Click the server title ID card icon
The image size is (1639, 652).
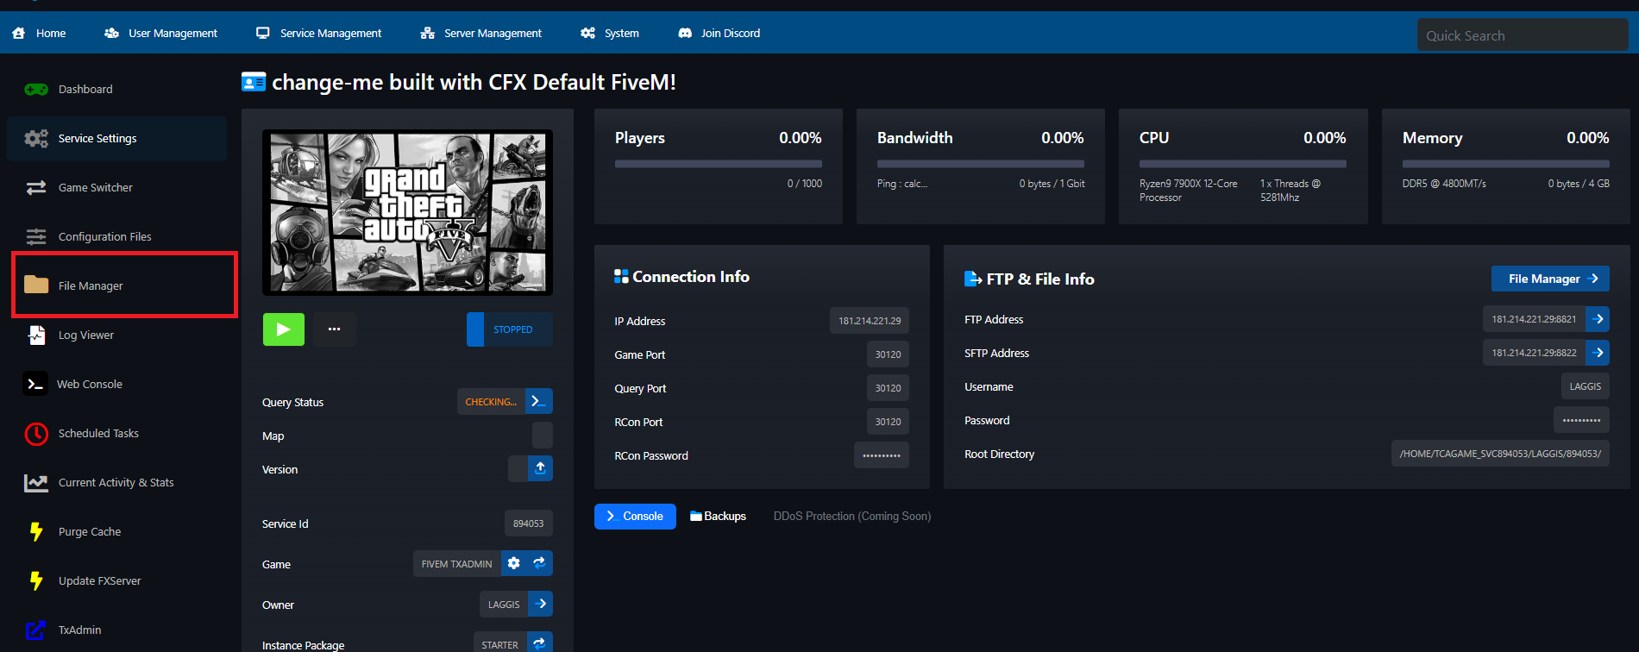click(x=254, y=82)
